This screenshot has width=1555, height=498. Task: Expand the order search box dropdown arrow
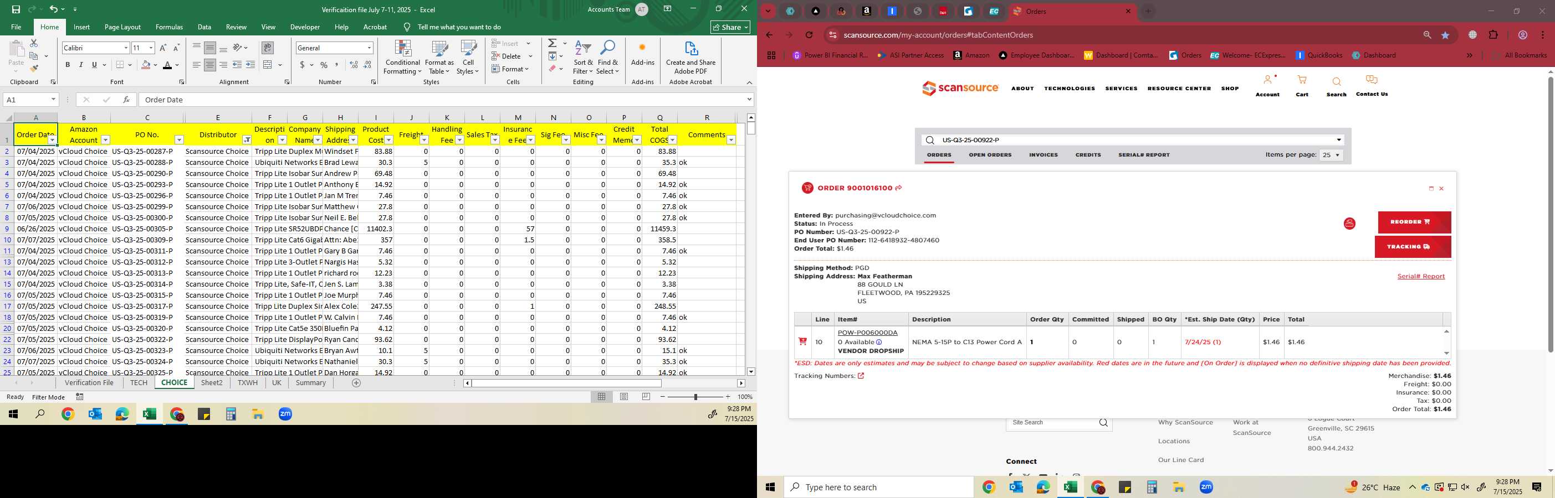click(x=1338, y=140)
